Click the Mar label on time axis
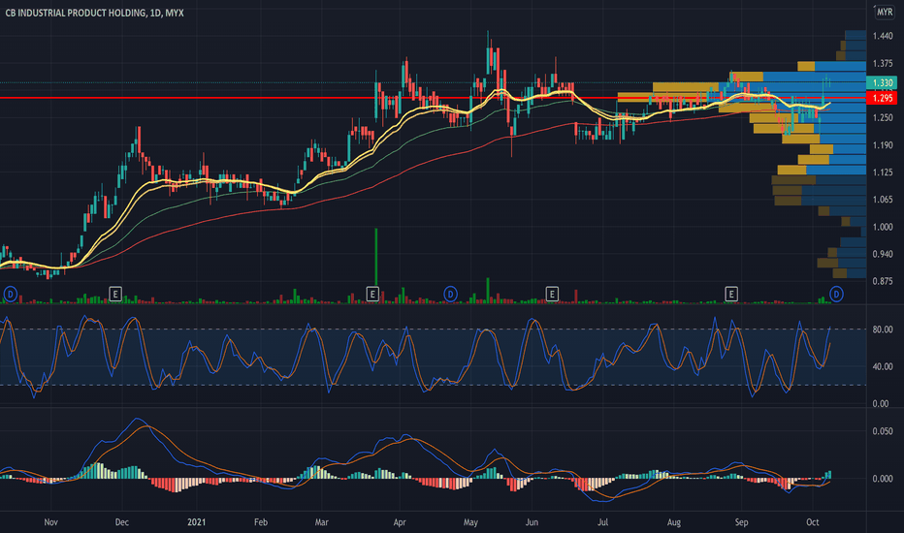 click(x=321, y=522)
